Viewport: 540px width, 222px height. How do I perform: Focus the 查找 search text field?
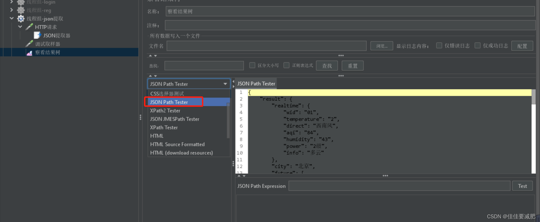[204, 66]
